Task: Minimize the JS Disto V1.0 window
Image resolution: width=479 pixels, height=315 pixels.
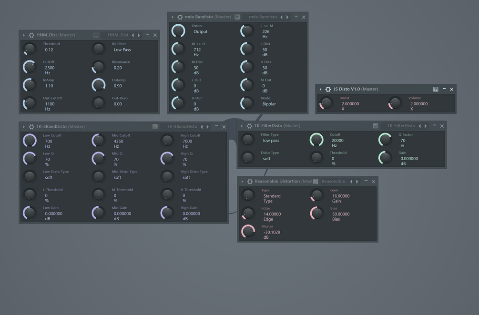Action: 444,89
